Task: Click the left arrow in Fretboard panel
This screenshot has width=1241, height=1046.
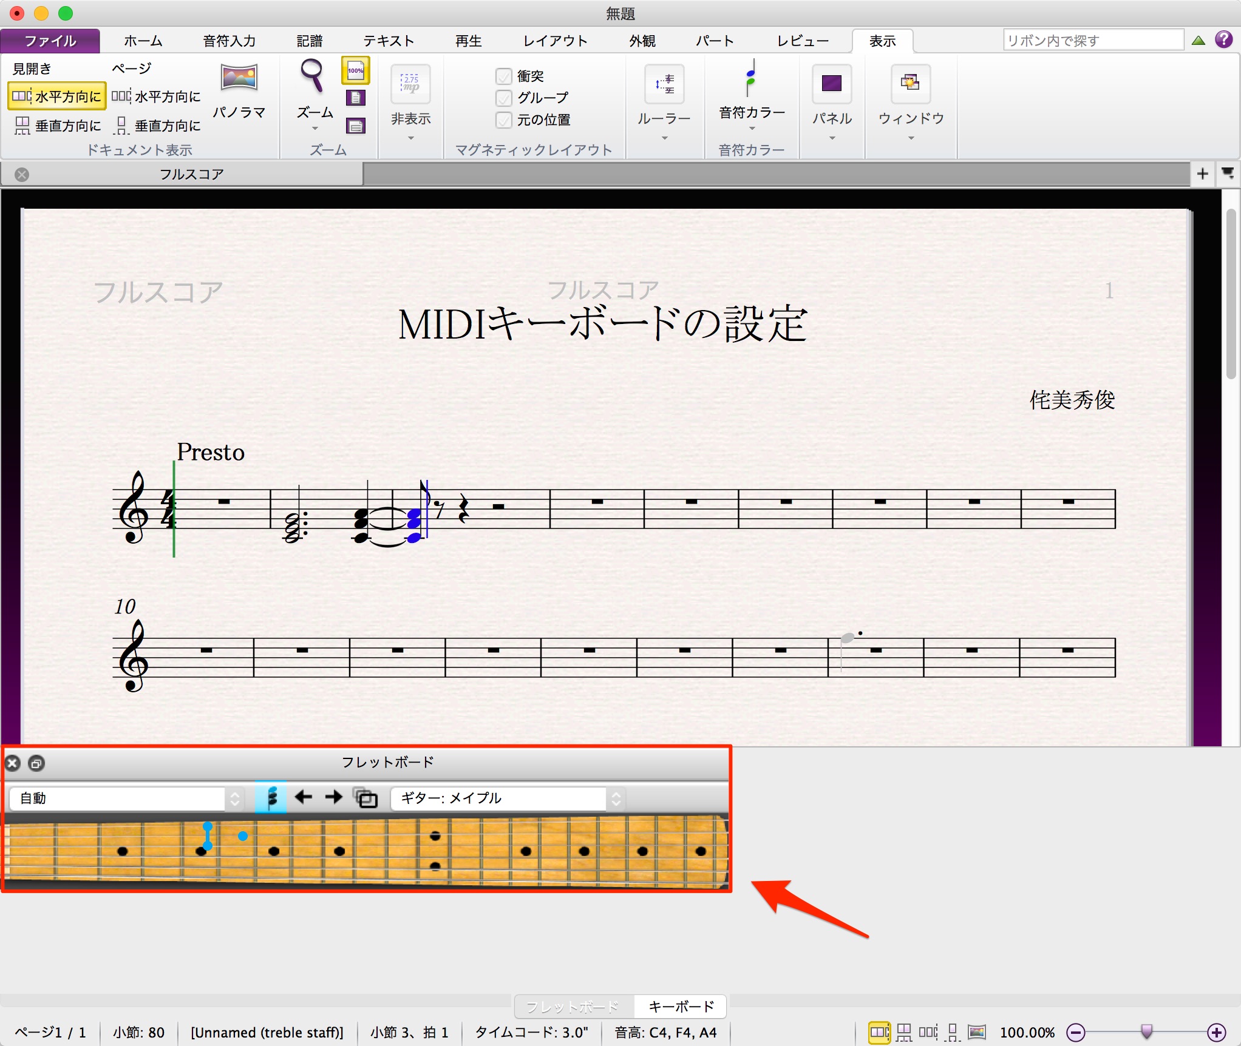Action: (x=304, y=797)
